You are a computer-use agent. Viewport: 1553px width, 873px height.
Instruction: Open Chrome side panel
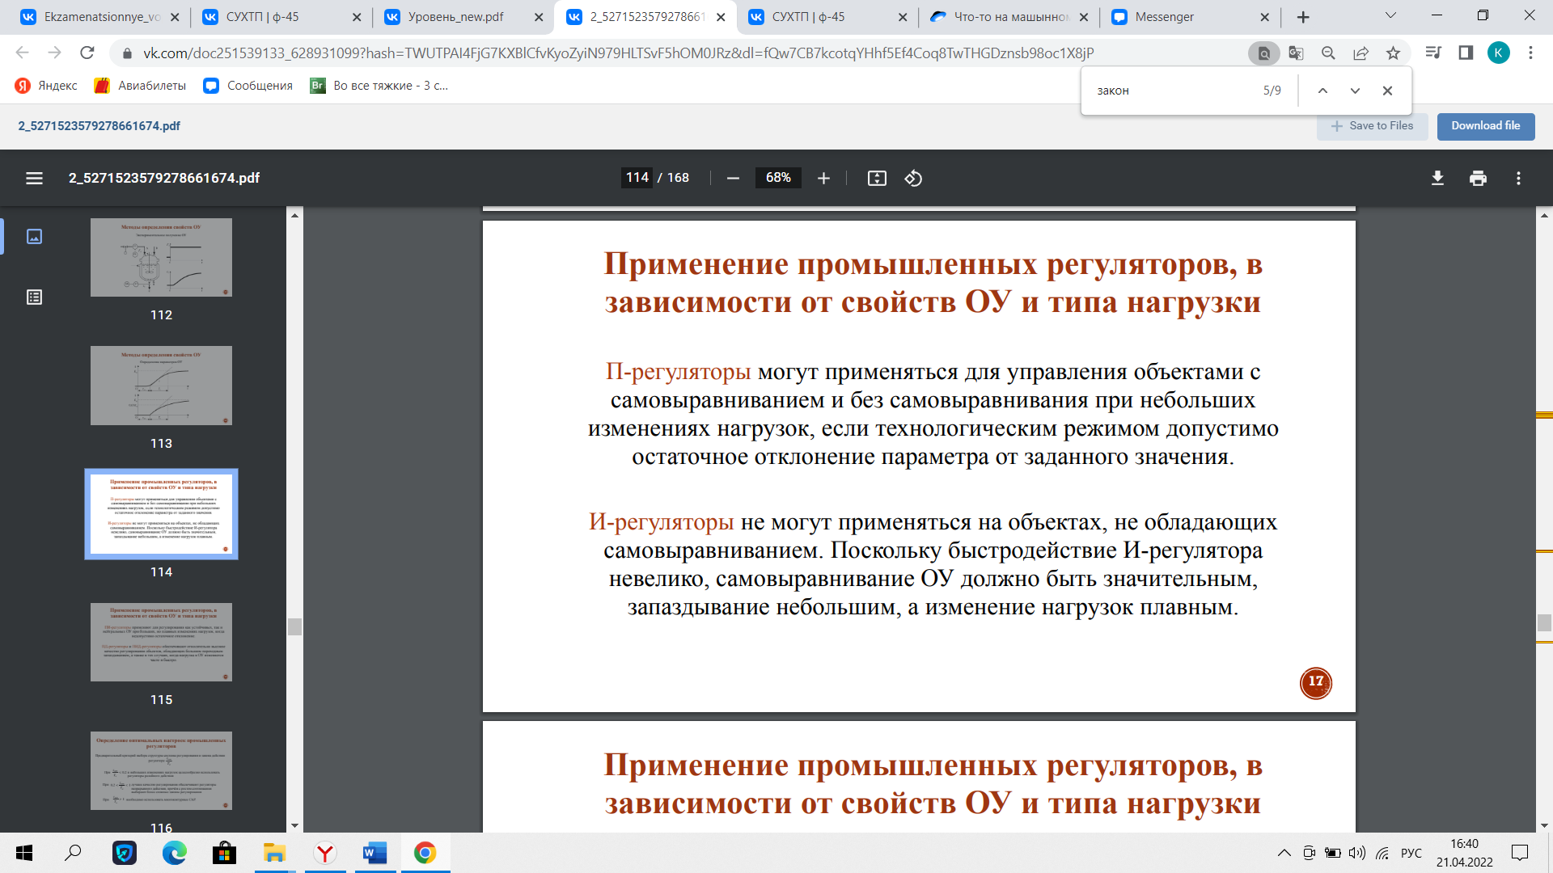[x=1466, y=53]
